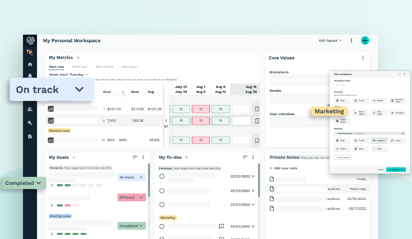Click the teal plus button in header
Image resolution: width=412 pixels, height=239 pixels.
pos(365,41)
